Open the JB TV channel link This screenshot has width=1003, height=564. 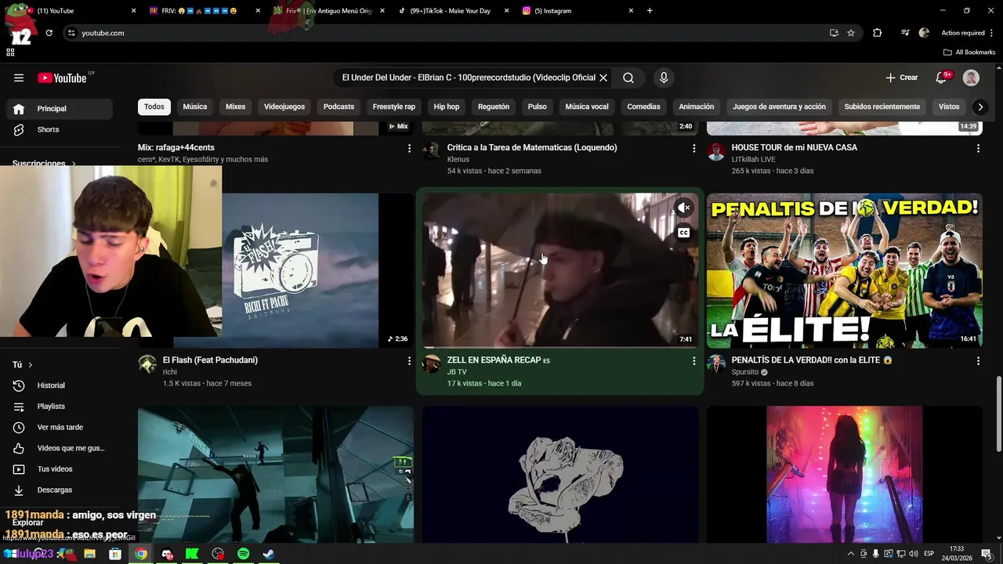(457, 372)
